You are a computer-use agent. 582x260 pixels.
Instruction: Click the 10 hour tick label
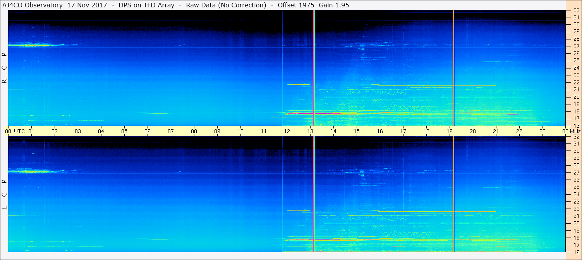click(x=240, y=131)
